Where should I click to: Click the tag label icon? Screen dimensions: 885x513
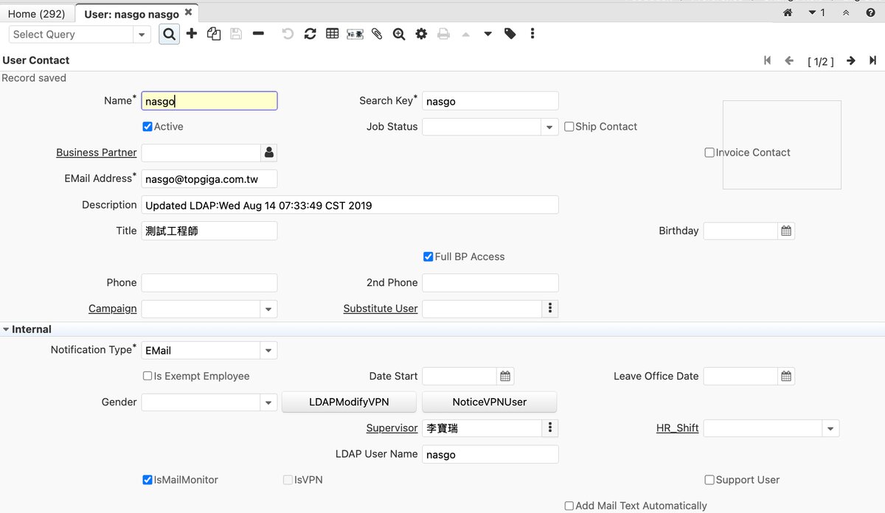[510, 34]
